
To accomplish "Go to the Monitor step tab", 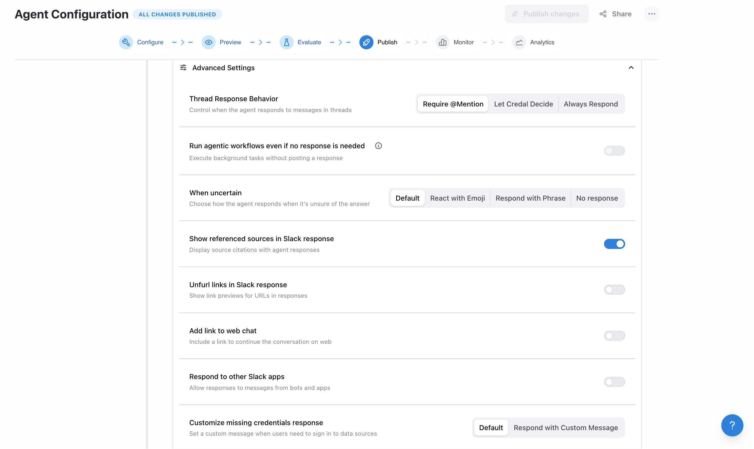I will 463,42.
